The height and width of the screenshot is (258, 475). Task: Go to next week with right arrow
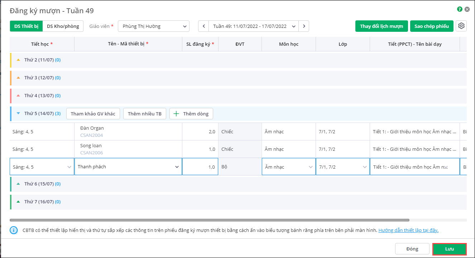[304, 26]
